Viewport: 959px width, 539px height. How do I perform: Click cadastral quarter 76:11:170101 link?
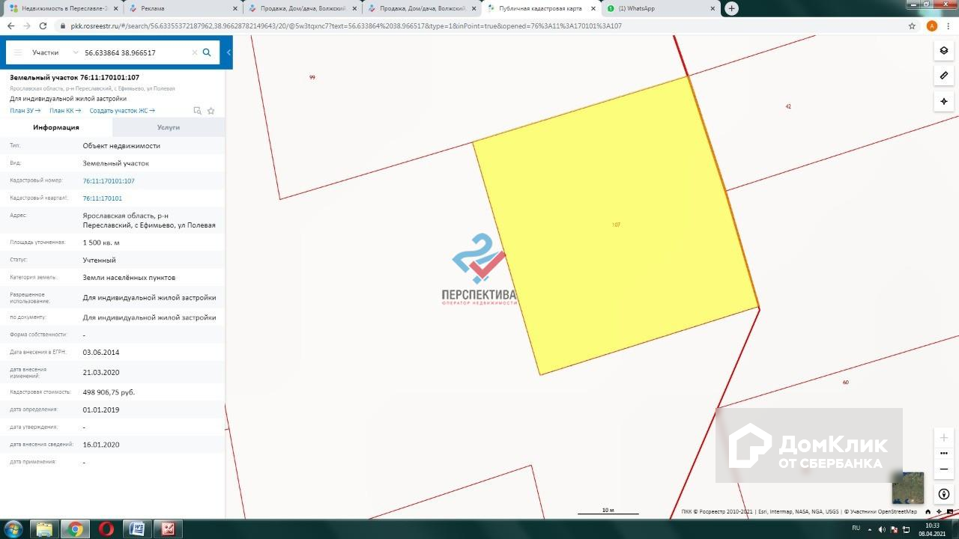tap(102, 198)
